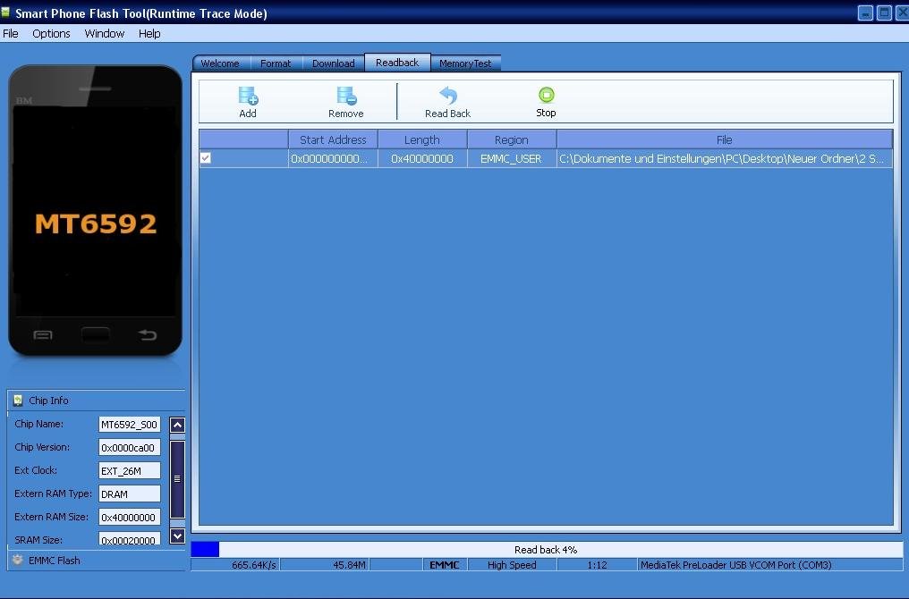Click the Chip Info panel icon
The height and width of the screenshot is (599, 909).
[18, 401]
